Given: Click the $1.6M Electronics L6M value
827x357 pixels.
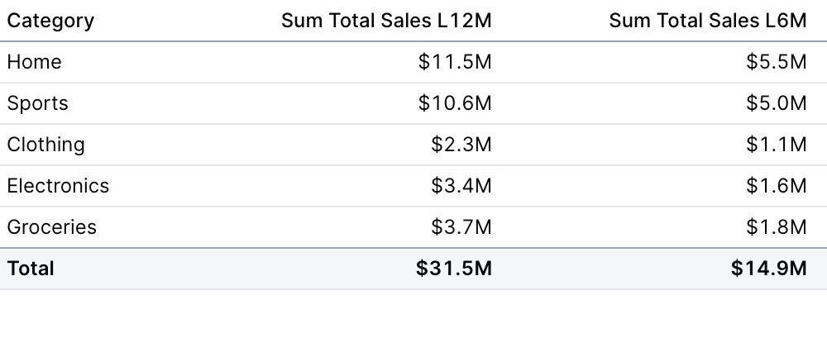Looking at the screenshot, I should (776, 186).
